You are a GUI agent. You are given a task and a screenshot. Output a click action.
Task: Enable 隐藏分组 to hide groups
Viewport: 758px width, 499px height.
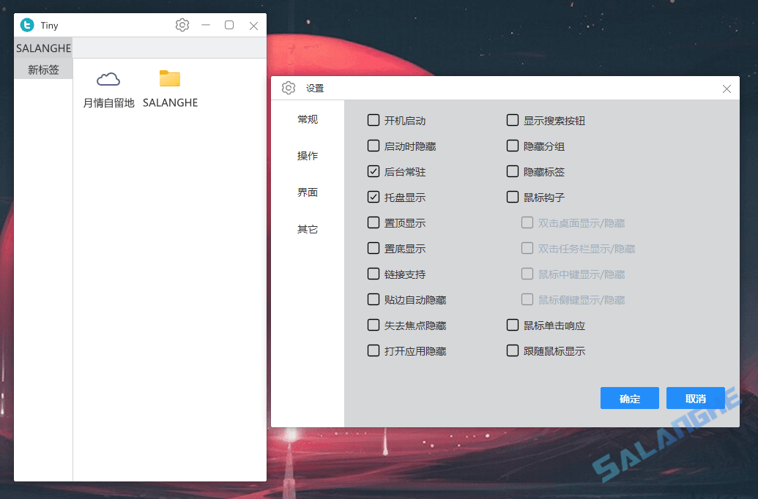513,146
